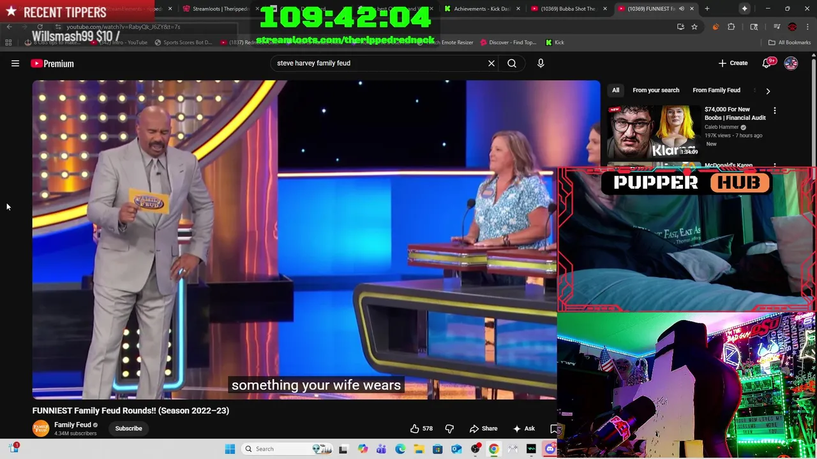Close the Bubba Shot The tab
This screenshot has width=817, height=459.
[x=604, y=9]
